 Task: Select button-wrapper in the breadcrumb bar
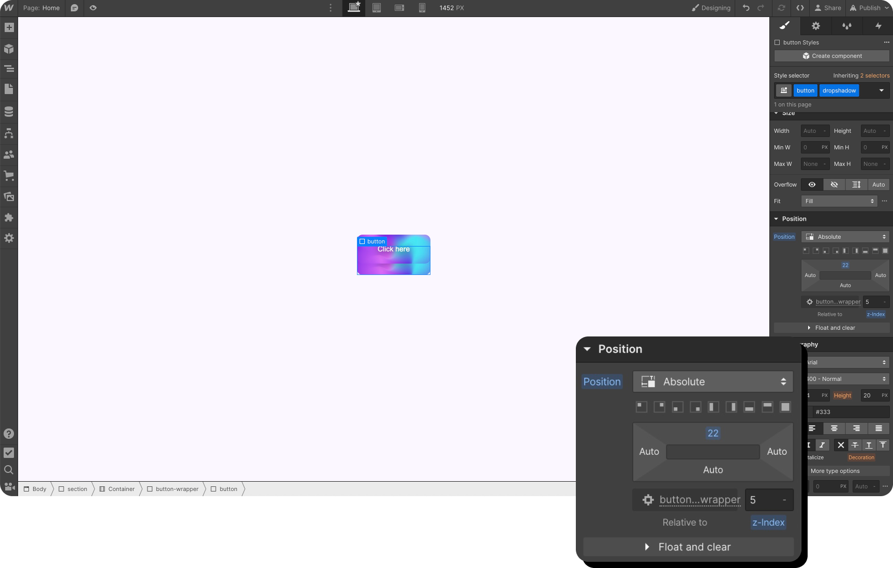177,489
